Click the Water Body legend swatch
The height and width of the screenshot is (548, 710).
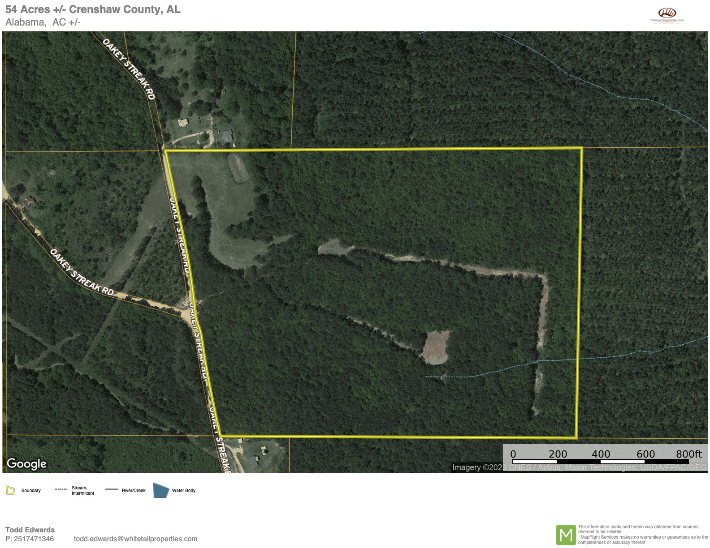pyautogui.click(x=161, y=490)
